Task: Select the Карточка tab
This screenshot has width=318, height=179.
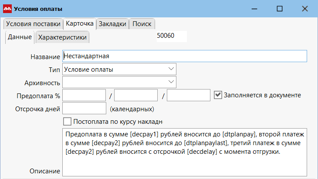Action: (x=80, y=23)
